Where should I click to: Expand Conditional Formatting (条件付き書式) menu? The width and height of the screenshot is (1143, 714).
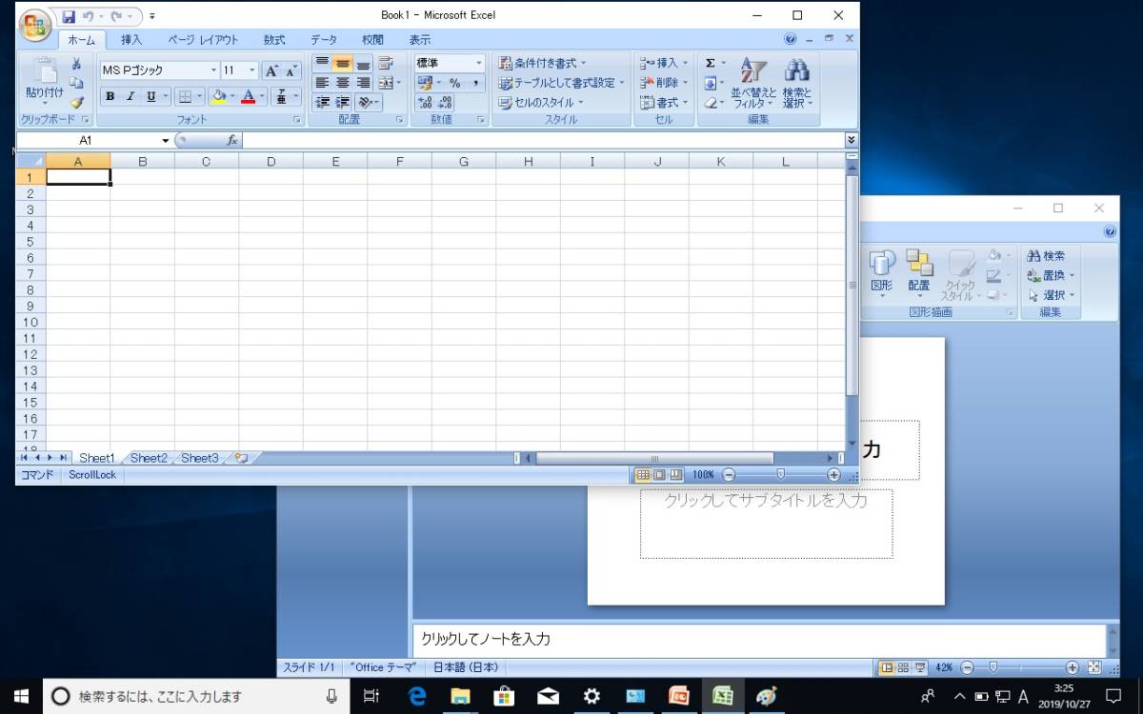pos(543,64)
